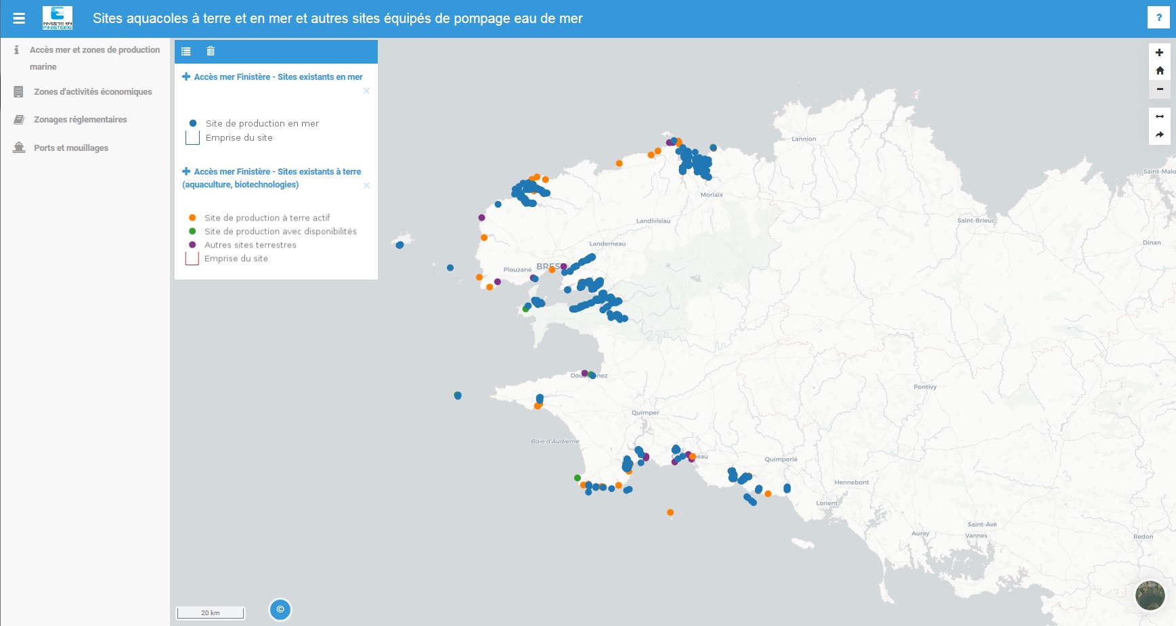
Task: Toggle the layer list icon in legend panel
Action: (186, 51)
